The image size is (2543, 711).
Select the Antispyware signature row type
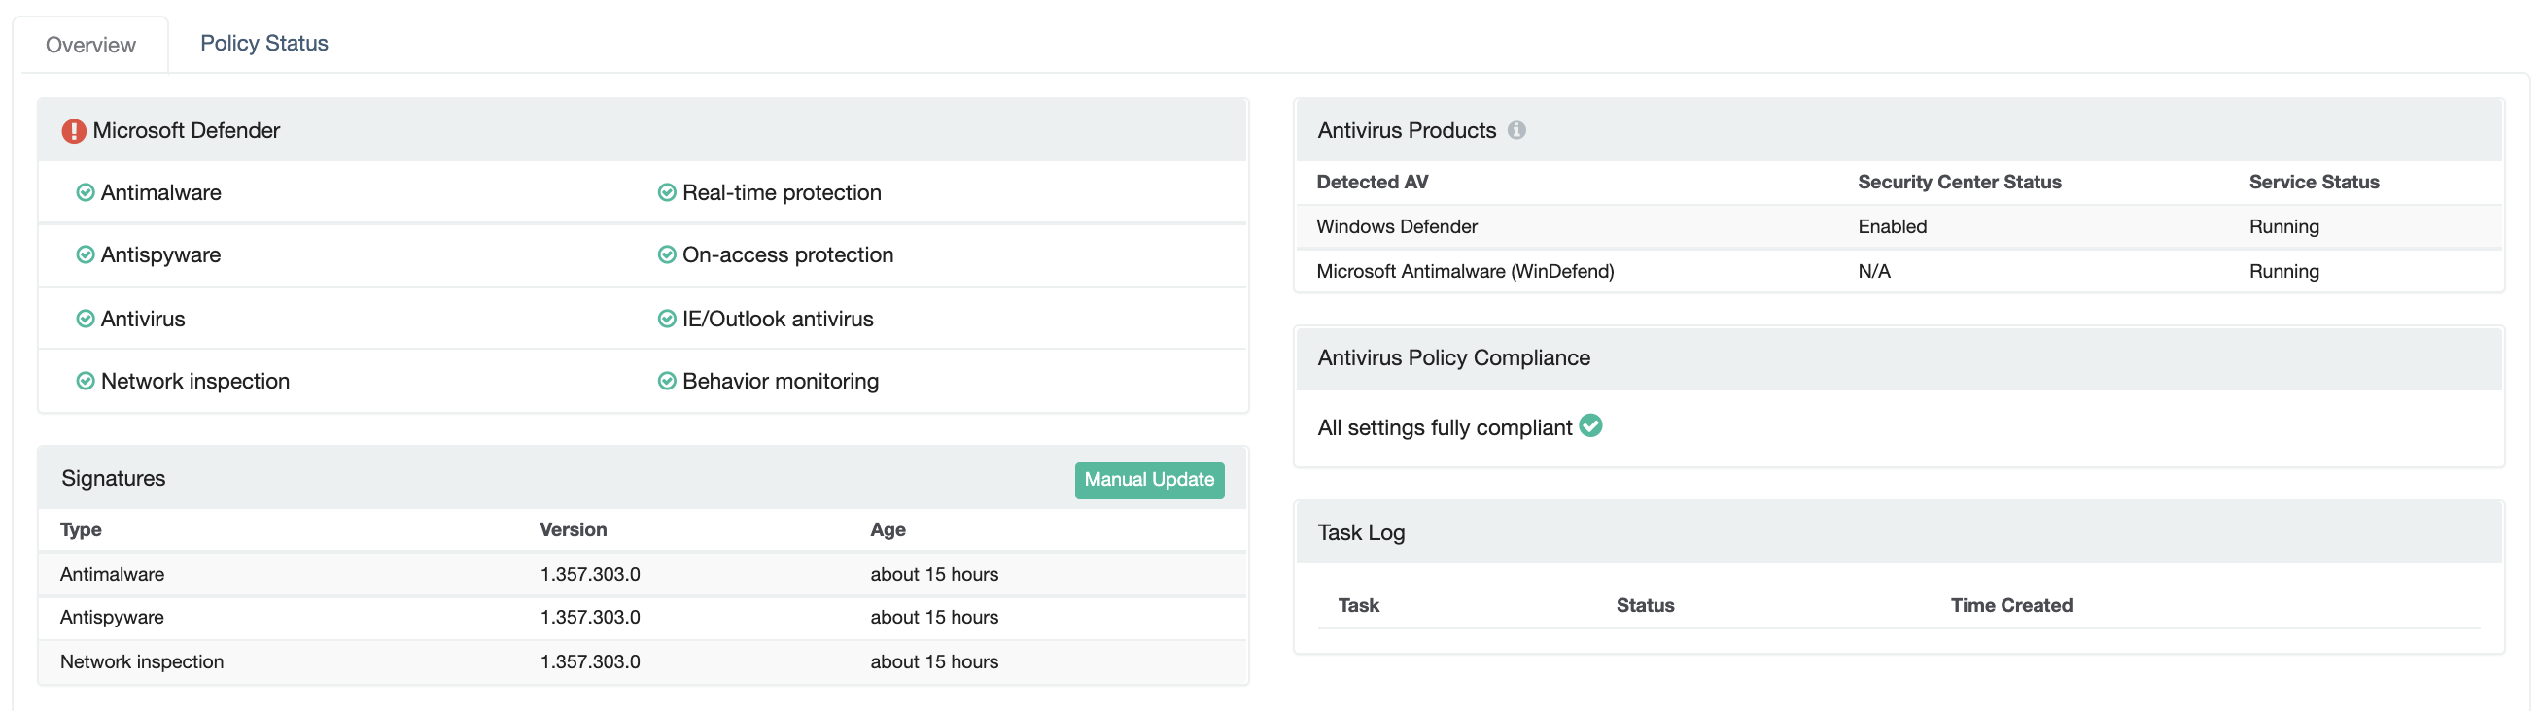point(113,618)
